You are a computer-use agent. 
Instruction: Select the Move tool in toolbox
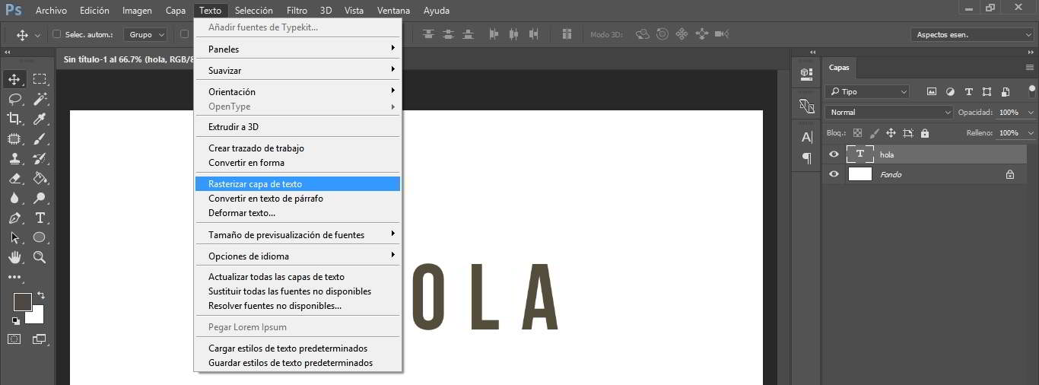[x=14, y=79]
